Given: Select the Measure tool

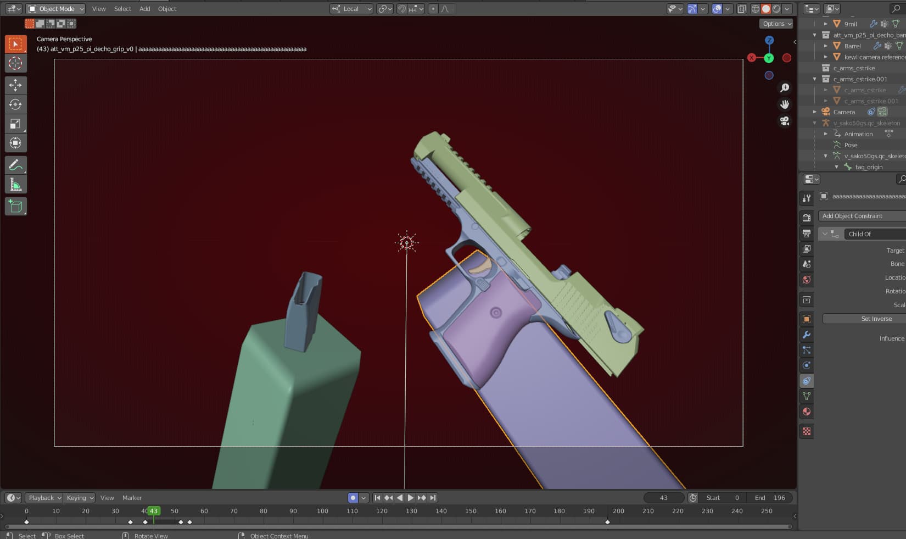Looking at the screenshot, I should coord(15,184).
